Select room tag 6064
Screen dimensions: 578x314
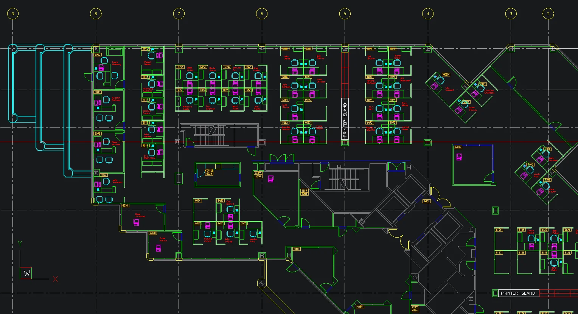pyautogui.click(x=285, y=100)
